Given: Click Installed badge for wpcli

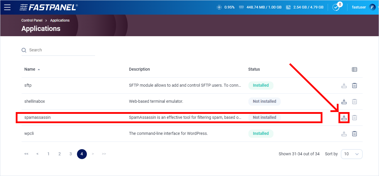Looking at the screenshot, I should click(x=261, y=134).
